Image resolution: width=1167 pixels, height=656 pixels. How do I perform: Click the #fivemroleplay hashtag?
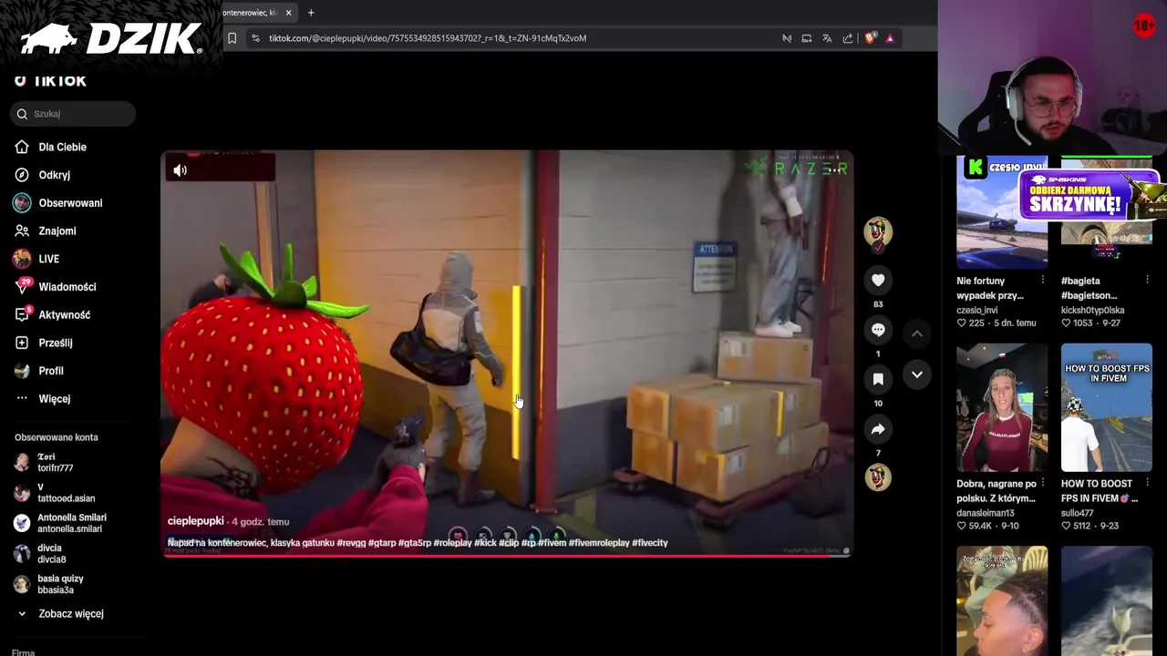(598, 543)
